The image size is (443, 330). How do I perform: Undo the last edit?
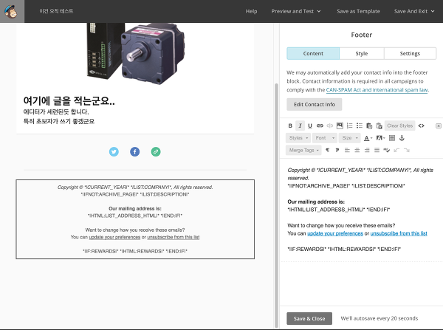point(396,150)
